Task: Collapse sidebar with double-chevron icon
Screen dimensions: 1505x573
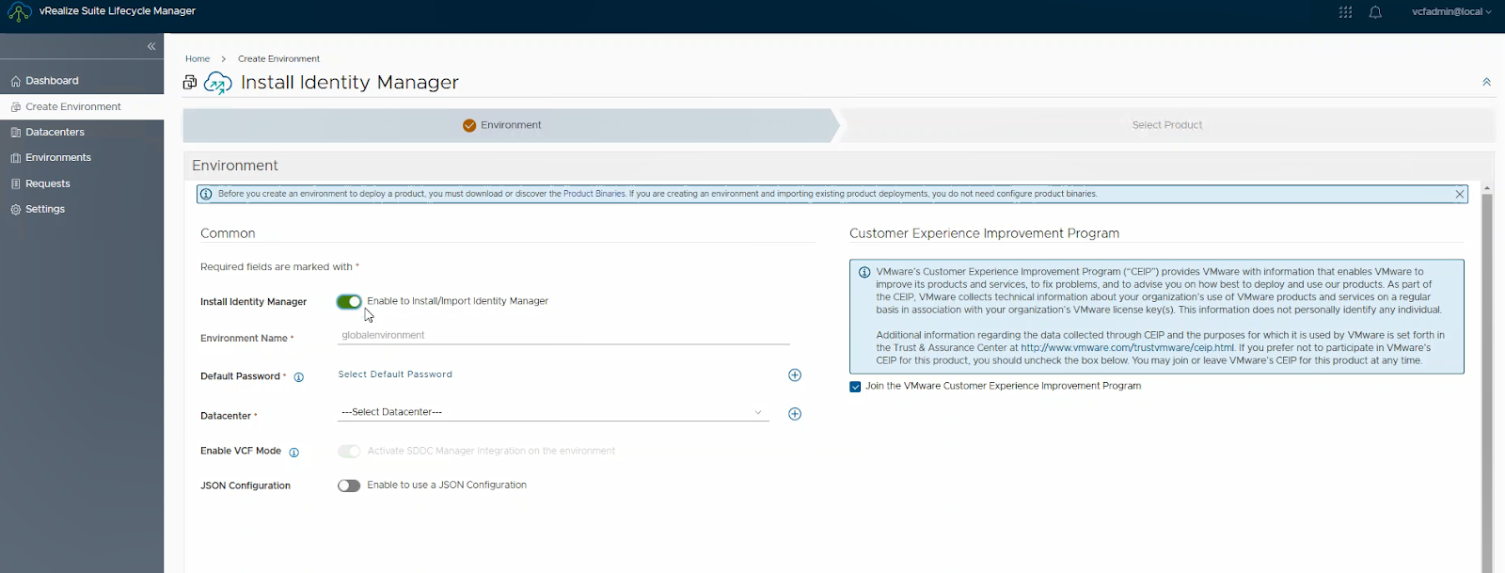Action: (151, 46)
